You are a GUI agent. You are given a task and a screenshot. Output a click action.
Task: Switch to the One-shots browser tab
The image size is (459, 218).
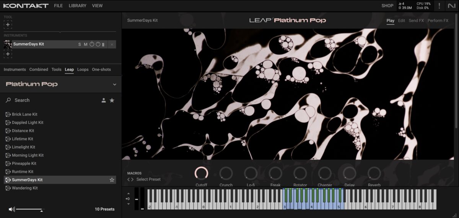[x=101, y=69]
